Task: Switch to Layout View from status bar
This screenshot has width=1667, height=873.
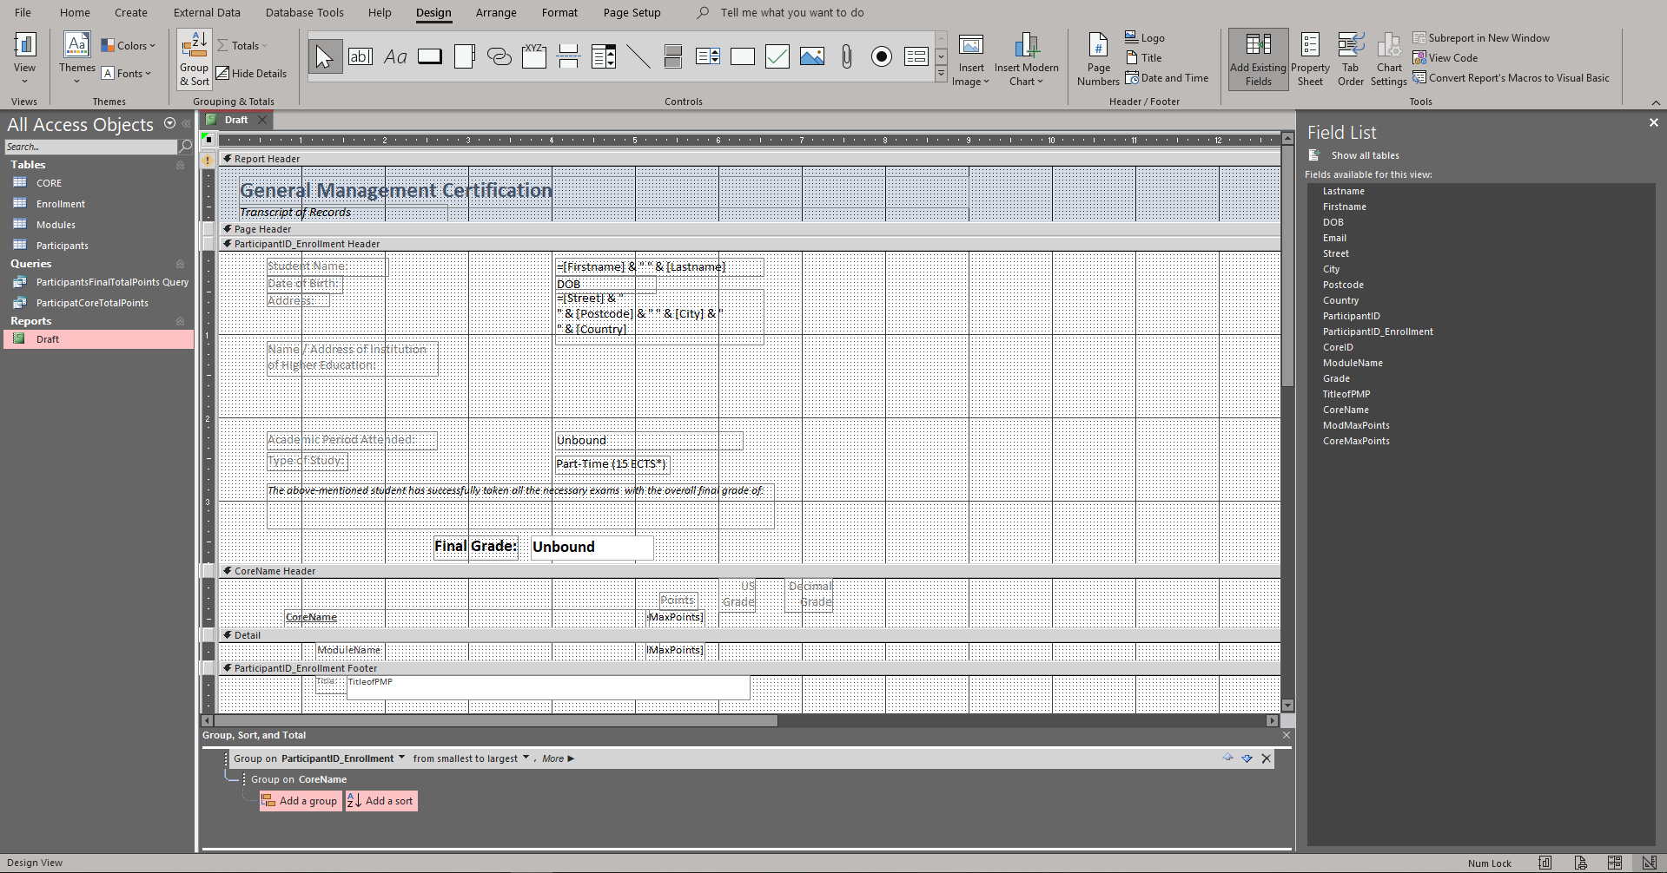Action: point(1614,863)
